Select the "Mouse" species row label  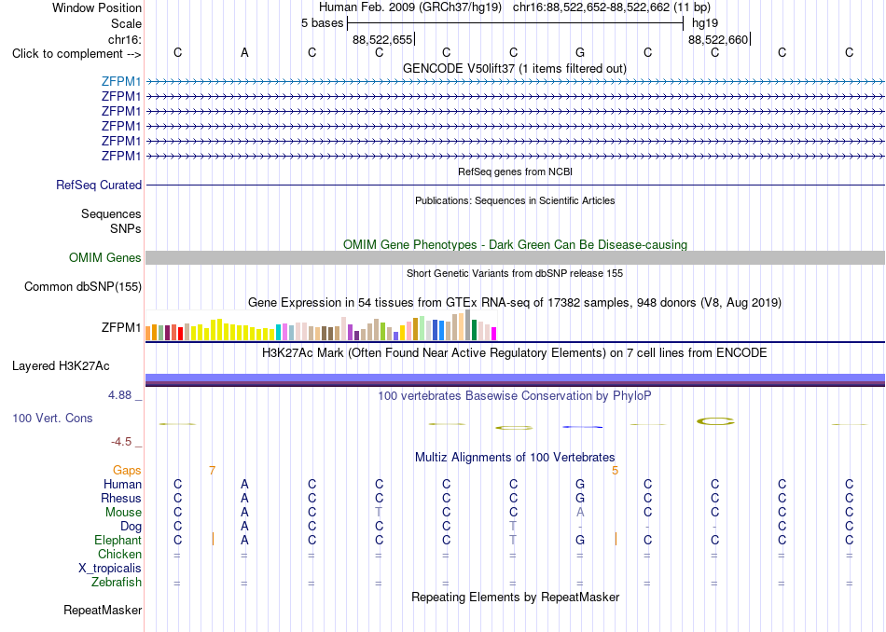pos(123,513)
